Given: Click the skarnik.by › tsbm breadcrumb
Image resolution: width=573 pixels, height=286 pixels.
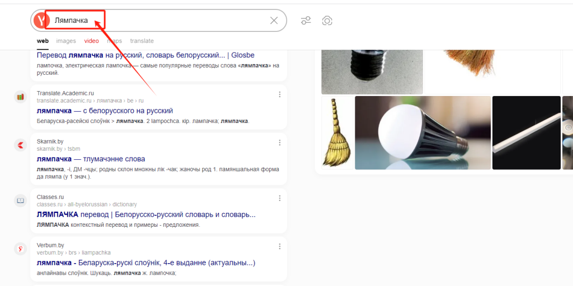Looking at the screenshot, I should click(x=58, y=149).
